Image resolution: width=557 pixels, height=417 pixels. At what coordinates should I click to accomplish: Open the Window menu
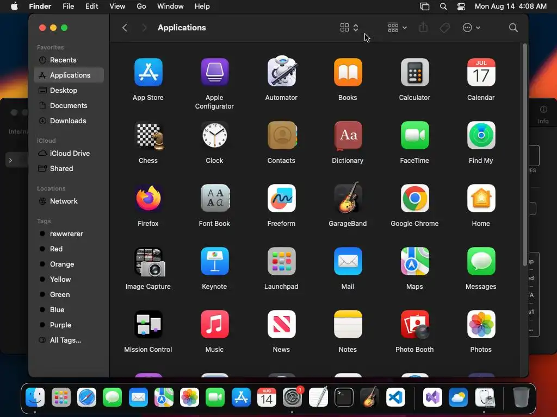170,7
